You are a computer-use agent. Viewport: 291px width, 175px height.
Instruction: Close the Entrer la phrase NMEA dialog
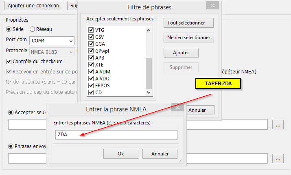point(178,108)
